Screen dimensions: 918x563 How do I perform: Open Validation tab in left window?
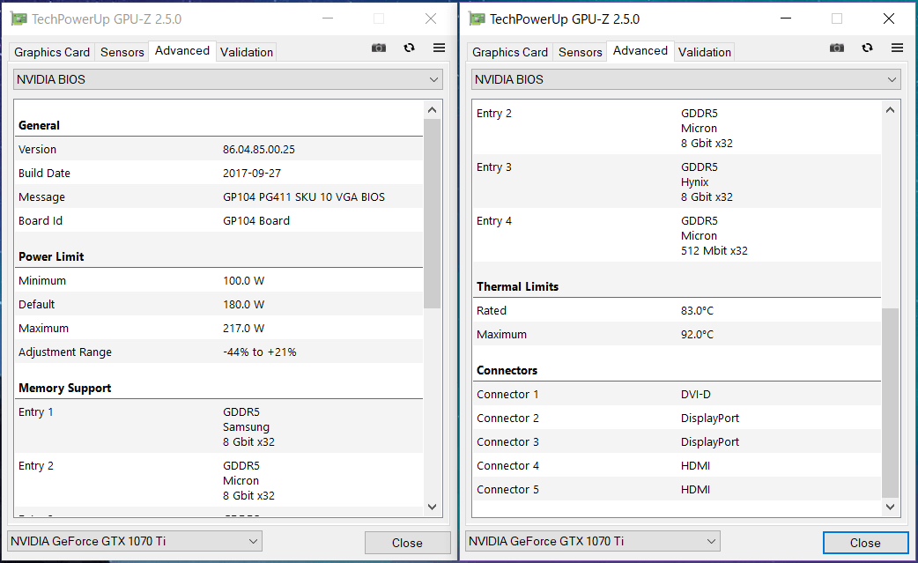pos(247,52)
